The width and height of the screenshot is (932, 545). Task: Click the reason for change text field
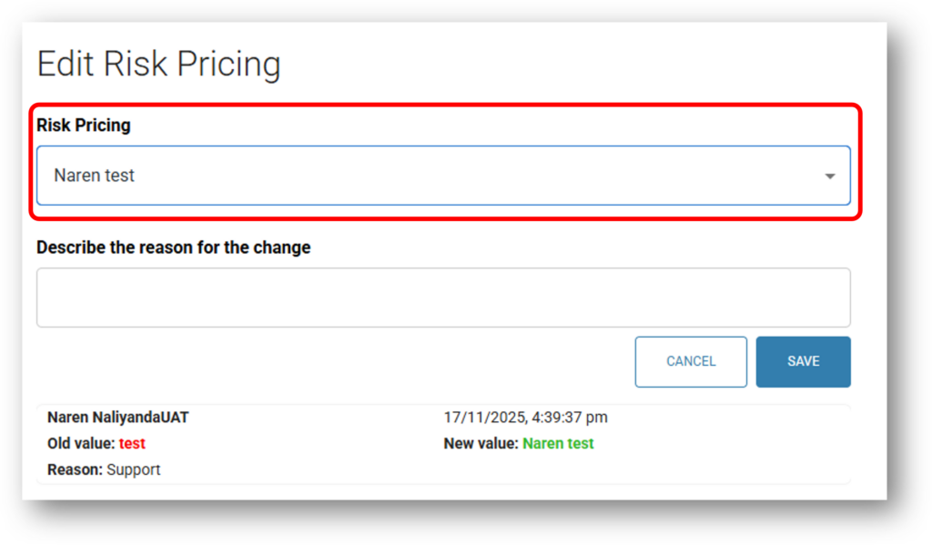(x=443, y=298)
